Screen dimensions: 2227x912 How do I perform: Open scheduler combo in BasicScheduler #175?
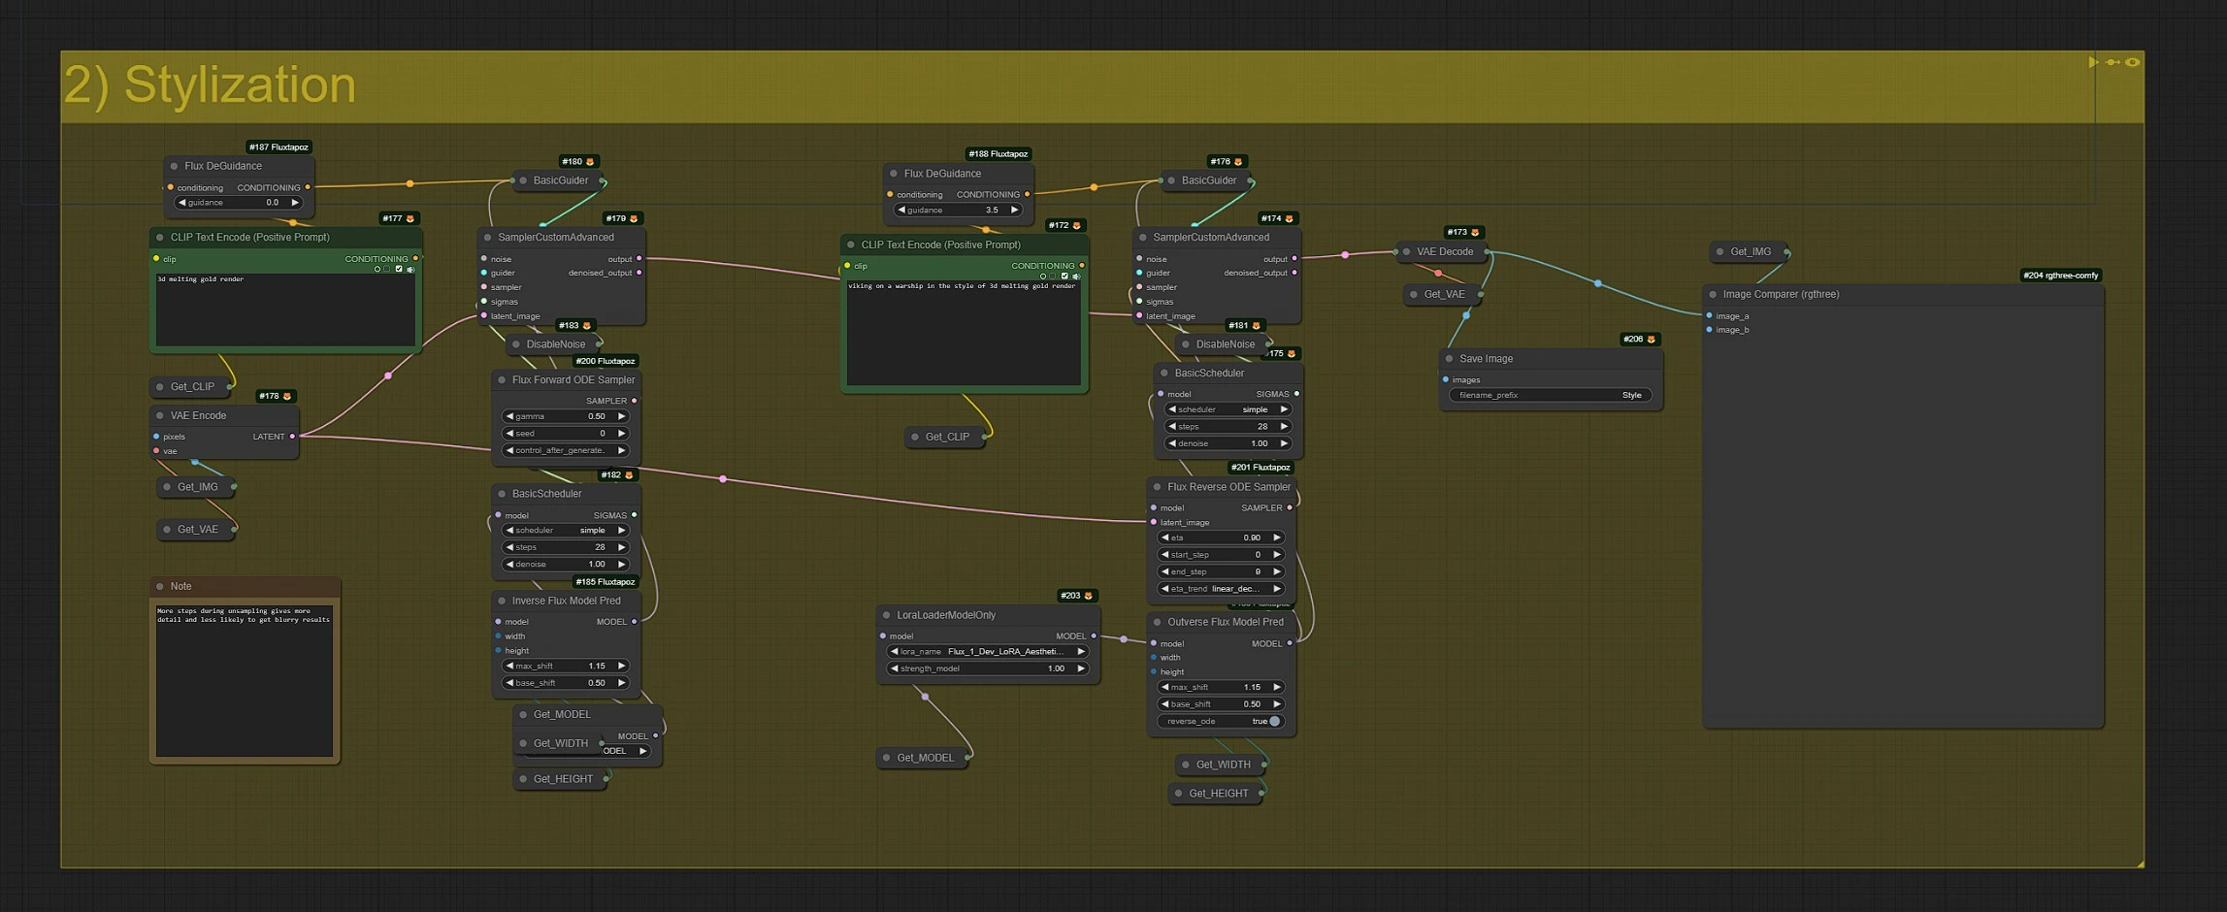1228,409
